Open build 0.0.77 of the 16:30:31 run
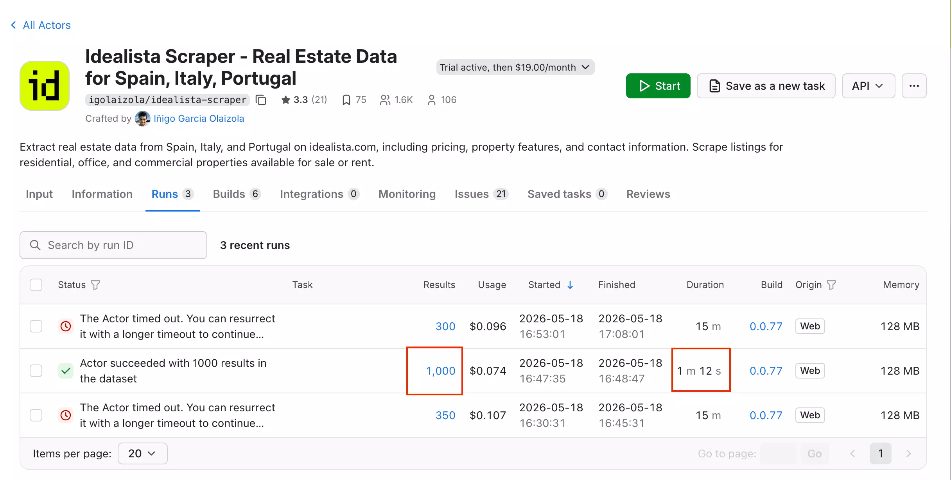The image size is (951, 480). point(766,415)
